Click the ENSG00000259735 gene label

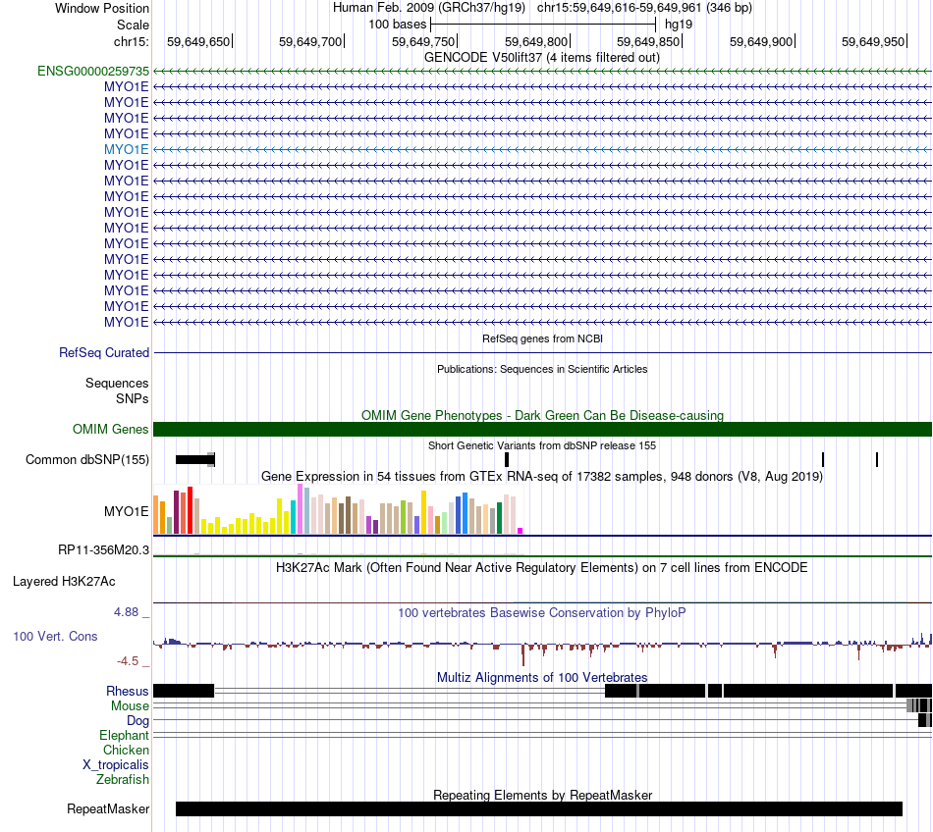pos(93,72)
